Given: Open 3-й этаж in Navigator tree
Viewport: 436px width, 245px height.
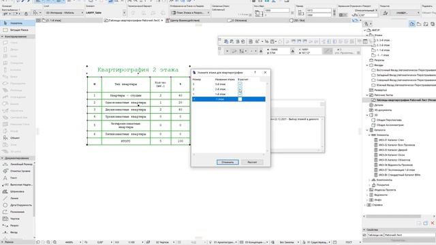Looking at the screenshot, I should pyautogui.click(x=383, y=40).
